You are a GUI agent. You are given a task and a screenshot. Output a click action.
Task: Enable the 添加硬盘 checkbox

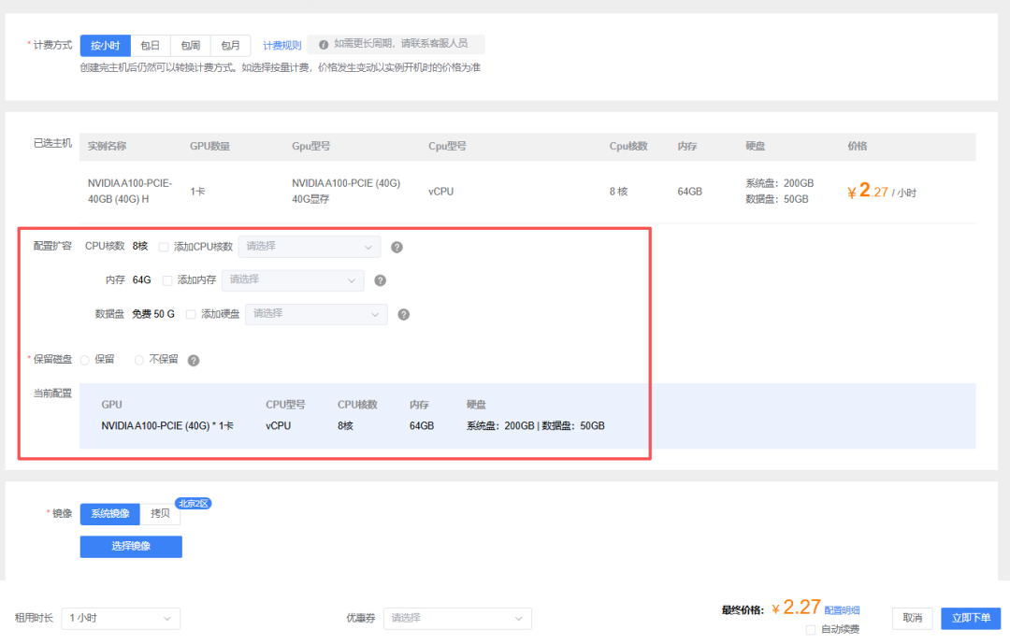(191, 314)
